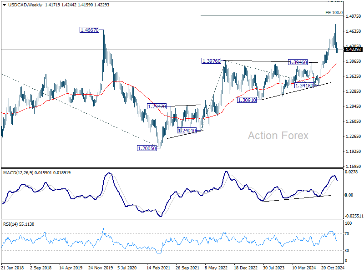Select the 14 Apr 2019 date label

pyautogui.click(x=71, y=268)
